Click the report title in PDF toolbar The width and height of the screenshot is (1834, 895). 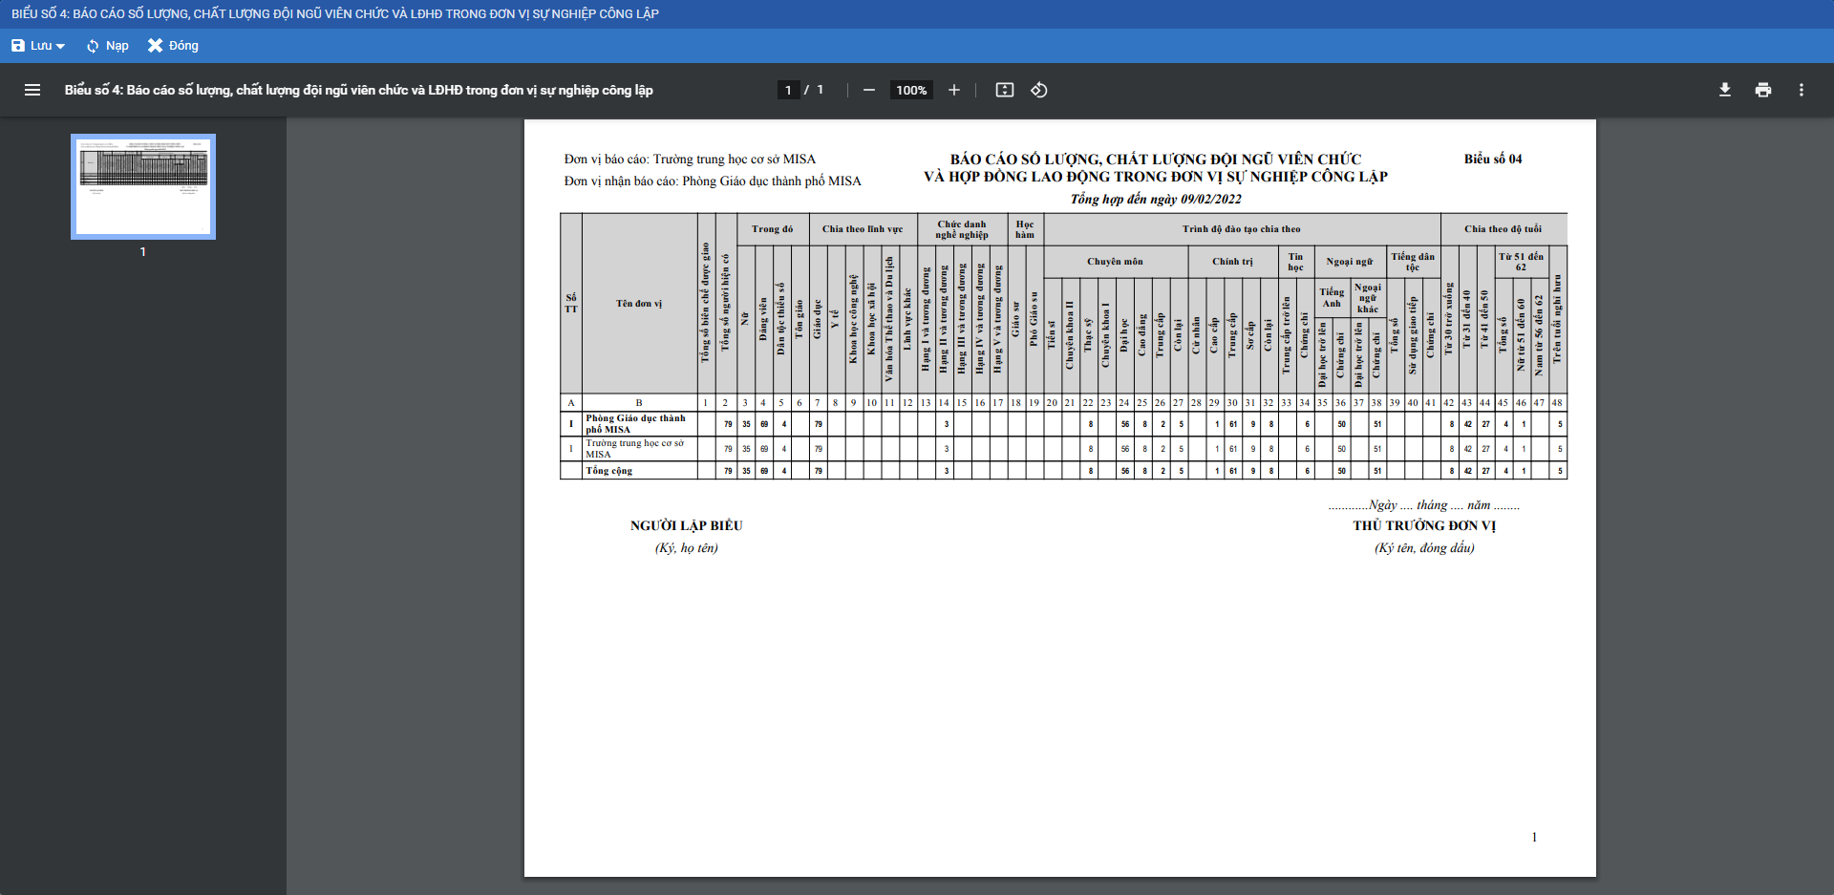coord(358,90)
